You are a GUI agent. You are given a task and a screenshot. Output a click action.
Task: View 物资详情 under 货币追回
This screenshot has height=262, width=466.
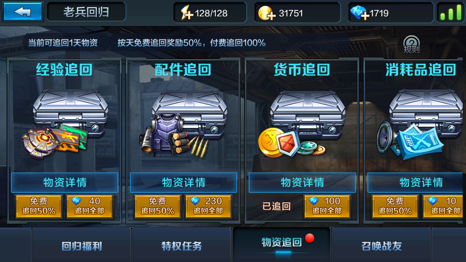[x=302, y=182]
